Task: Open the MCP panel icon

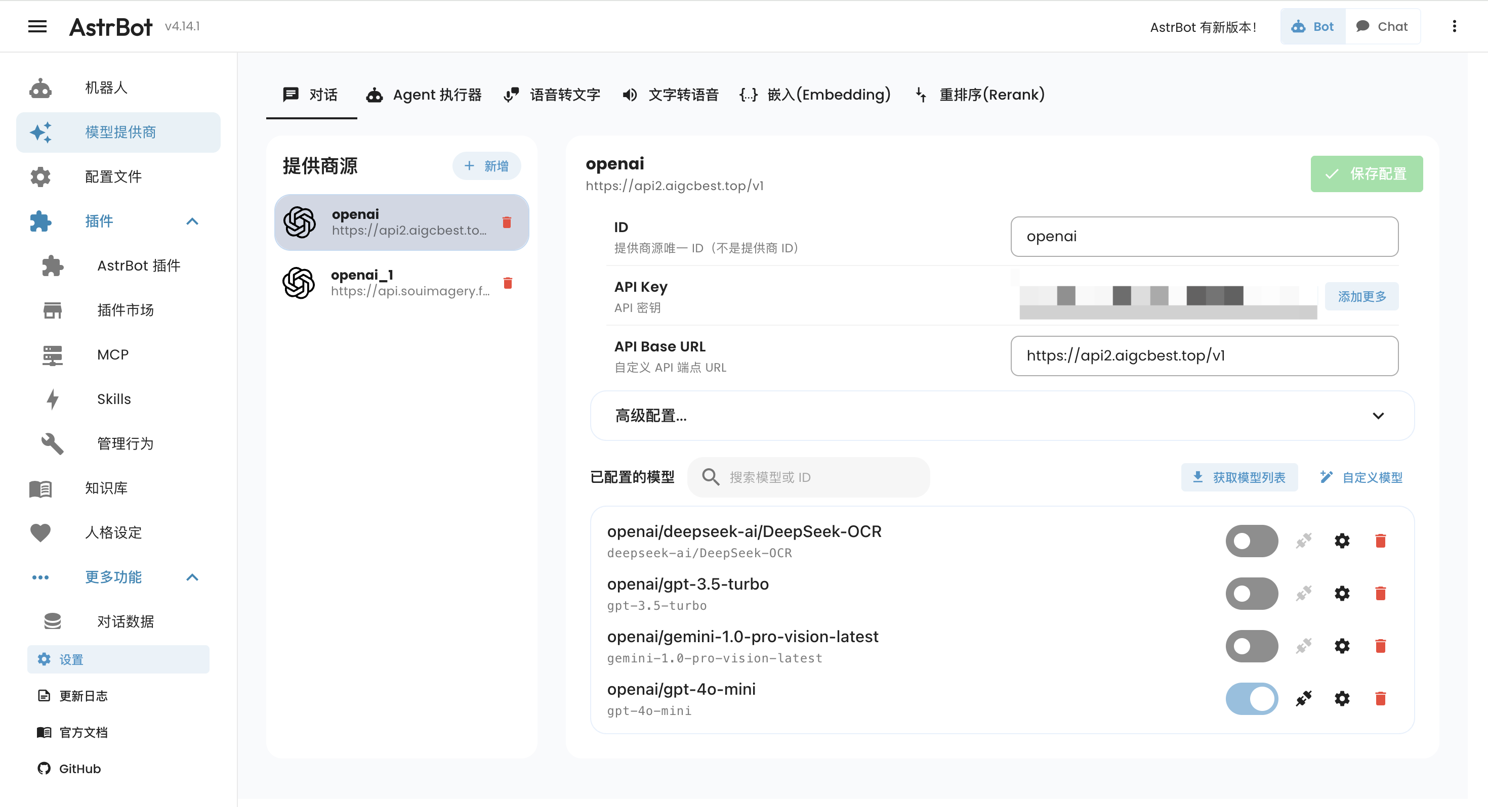Action: point(52,354)
